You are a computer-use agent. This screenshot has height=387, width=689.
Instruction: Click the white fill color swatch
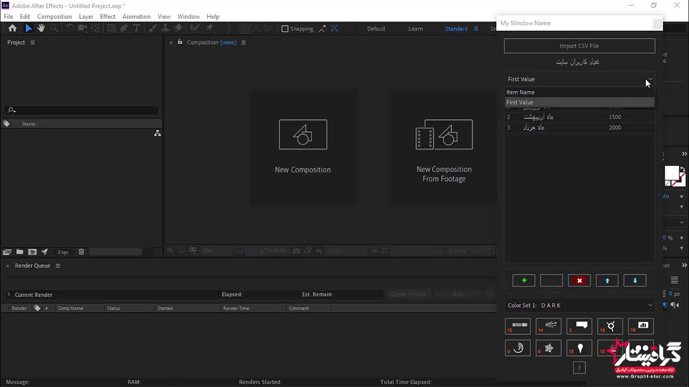click(x=671, y=173)
